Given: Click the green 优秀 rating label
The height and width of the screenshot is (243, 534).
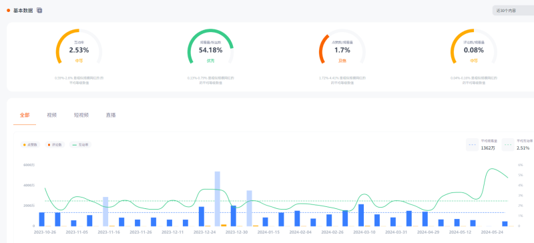Looking at the screenshot, I should point(210,61).
